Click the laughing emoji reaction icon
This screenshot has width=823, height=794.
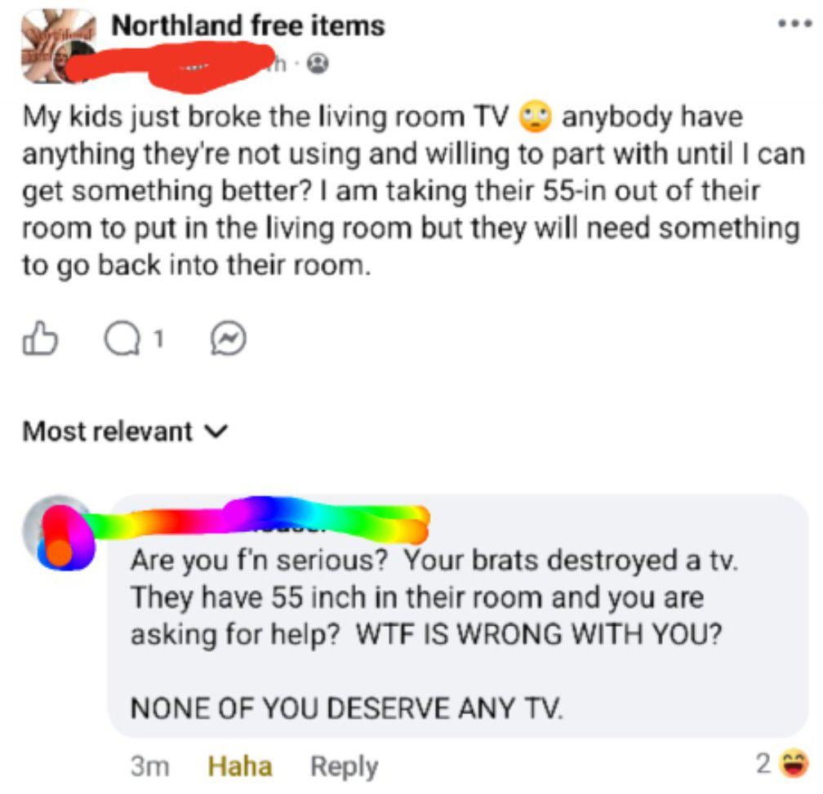pyautogui.click(x=794, y=764)
